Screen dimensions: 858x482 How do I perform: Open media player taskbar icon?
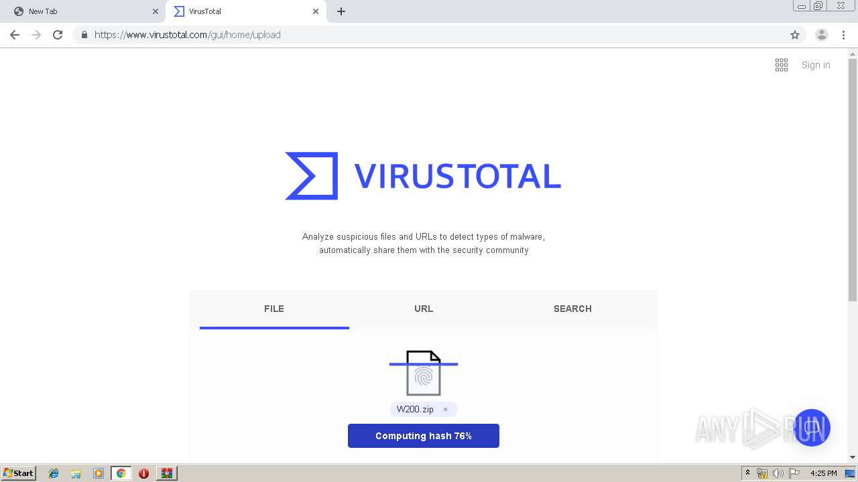point(99,473)
